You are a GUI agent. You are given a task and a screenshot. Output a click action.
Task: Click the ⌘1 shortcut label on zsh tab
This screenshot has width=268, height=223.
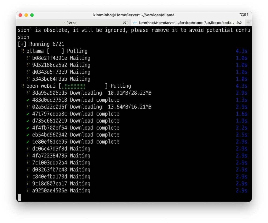coord(125,23)
